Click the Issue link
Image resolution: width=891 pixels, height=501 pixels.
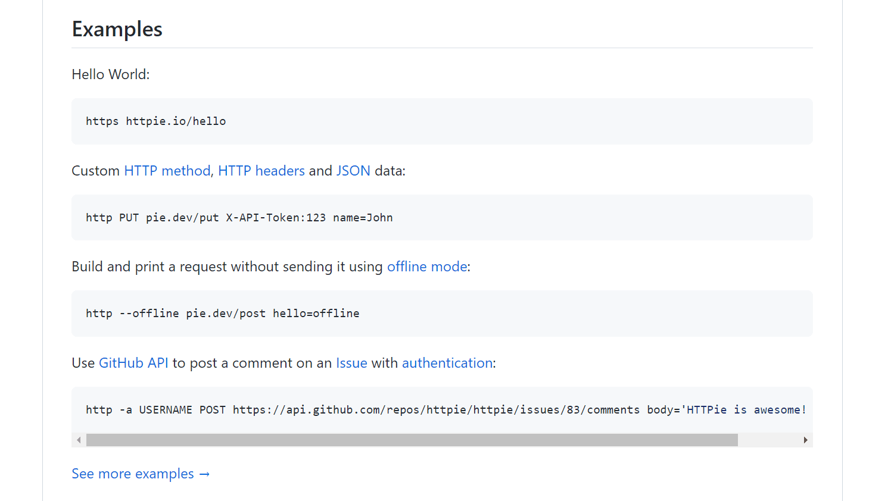tap(351, 363)
